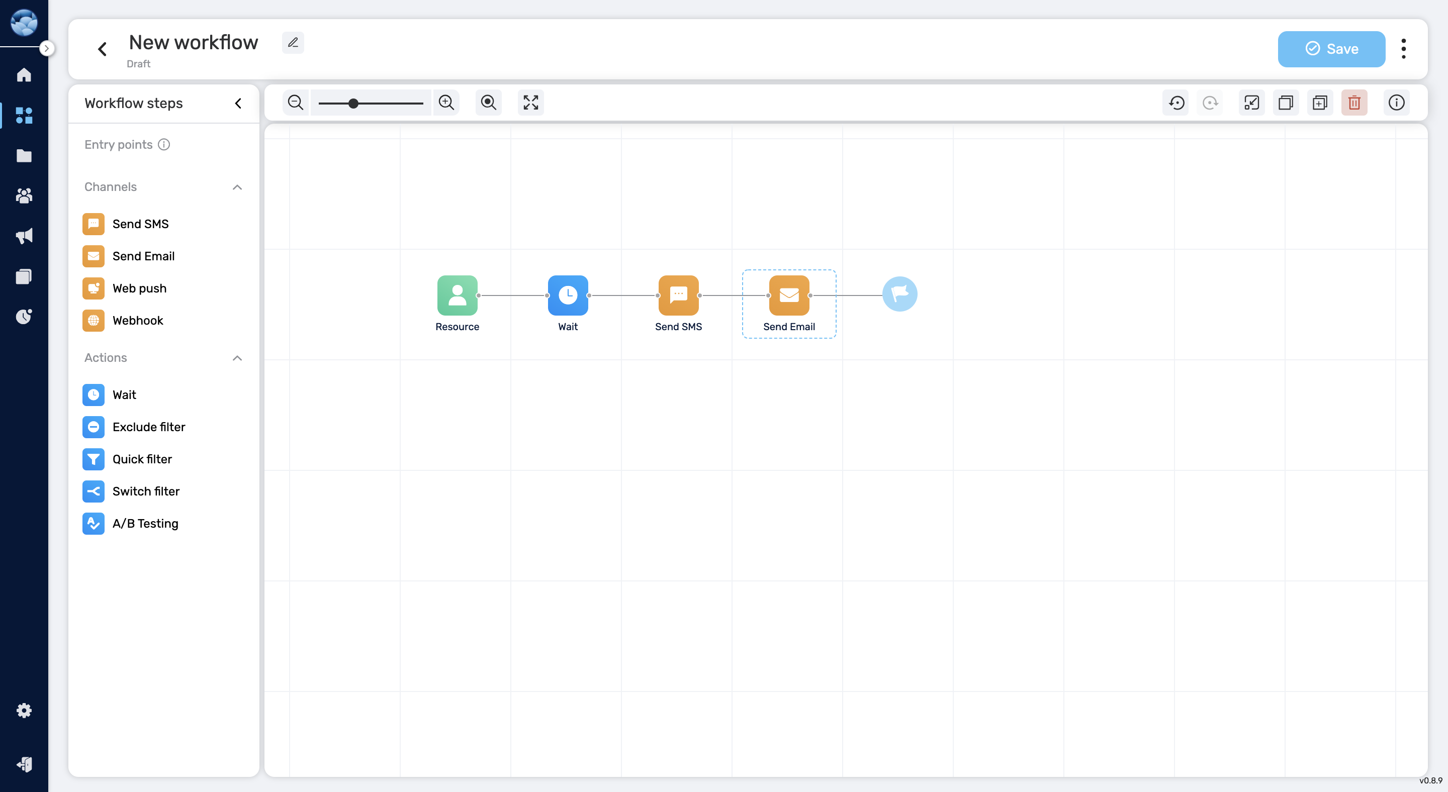Drag the canvas zoom slider left
Viewport: 1448px width, 792px height.
353,103
